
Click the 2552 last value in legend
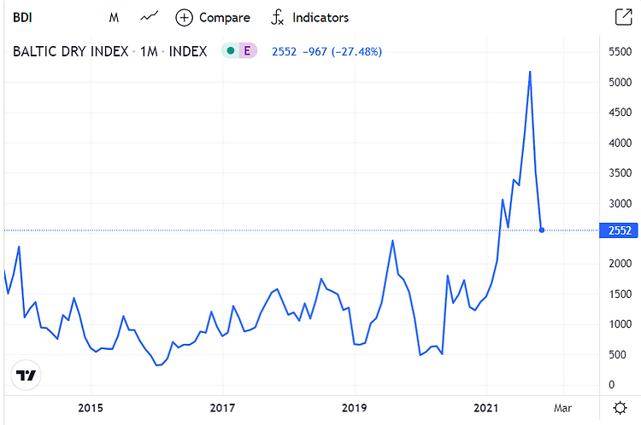tap(284, 51)
